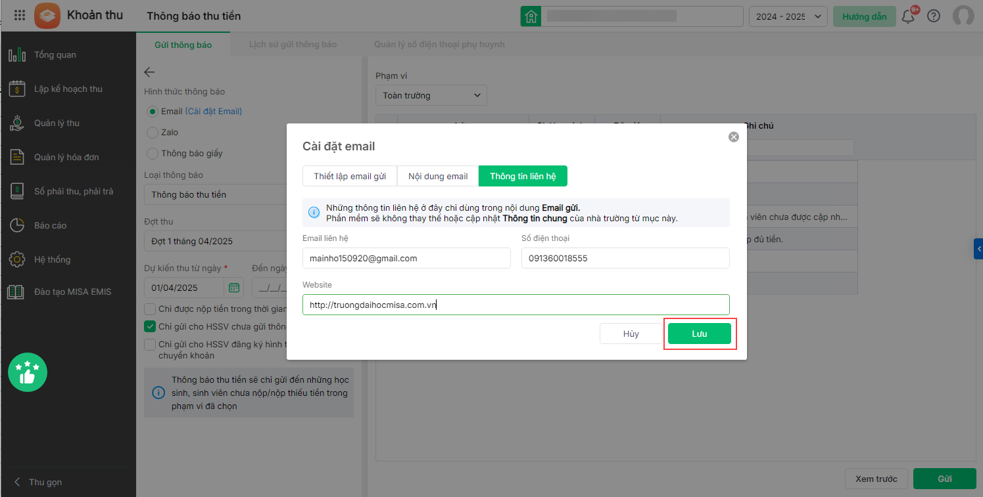Go back using the left arrow icon
983x497 pixels.
point(150,72)
